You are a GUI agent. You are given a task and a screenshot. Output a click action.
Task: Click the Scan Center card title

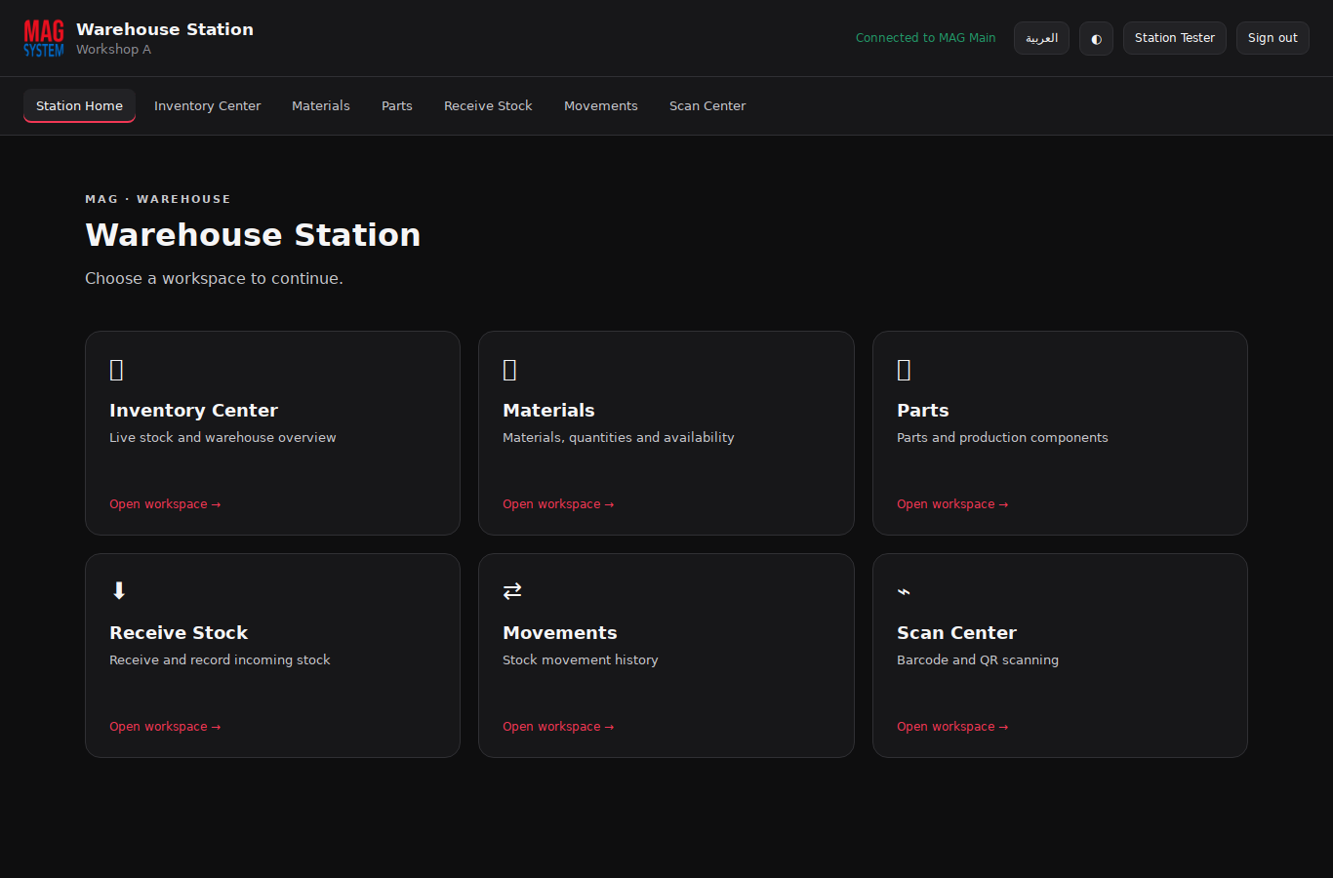(x=956, y=633)
